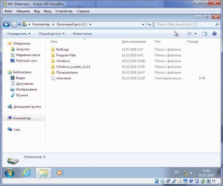Open the Устройства menu
The width and height of the screenshot is (223, 186).
point(64,11)
